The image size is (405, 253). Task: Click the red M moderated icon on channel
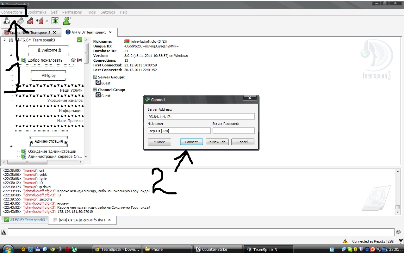79,60
